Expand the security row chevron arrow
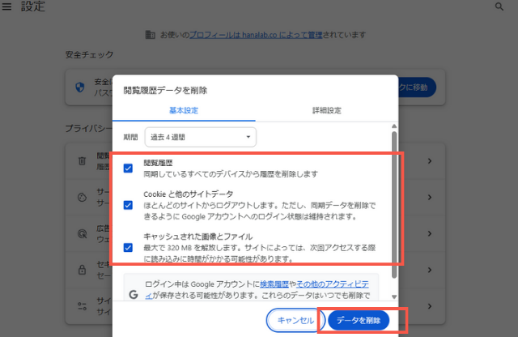This screenshot has height=337, width=518. (x=430, y=268)
